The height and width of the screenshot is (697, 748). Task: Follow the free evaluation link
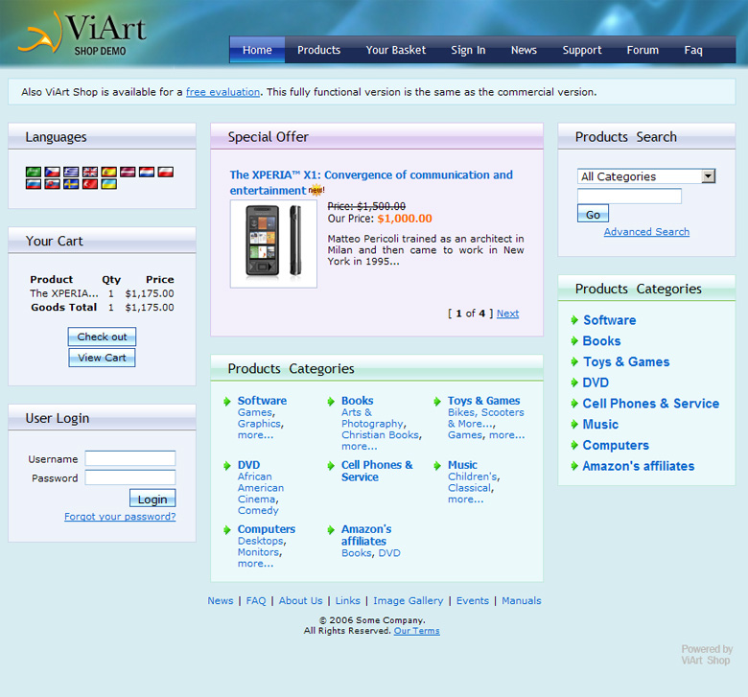click(222, 92)
